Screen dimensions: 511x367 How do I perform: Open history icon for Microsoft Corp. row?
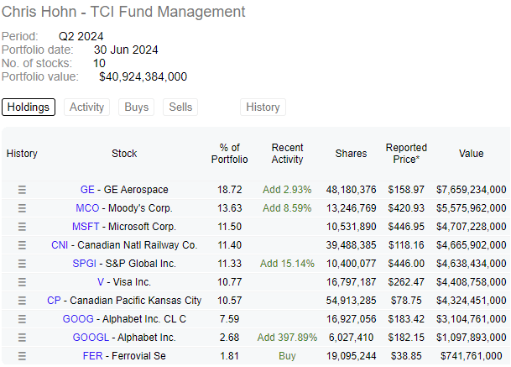pos(22,227)
